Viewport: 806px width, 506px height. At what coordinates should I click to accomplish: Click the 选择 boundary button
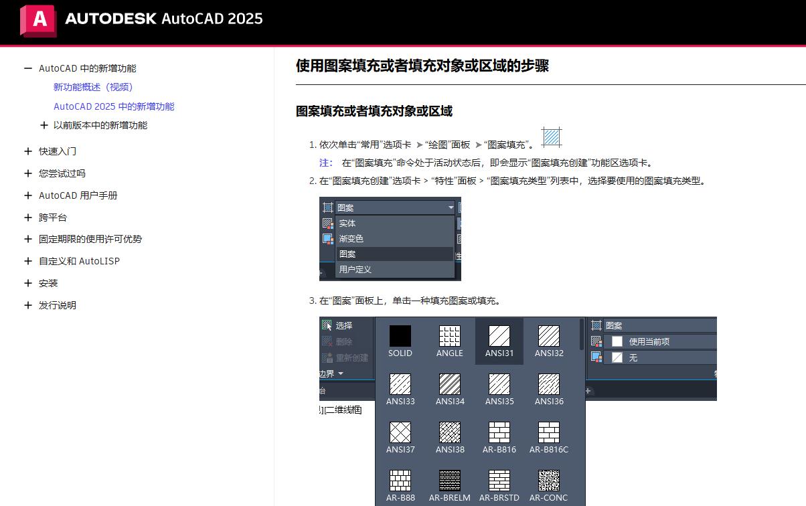point(337,325)
